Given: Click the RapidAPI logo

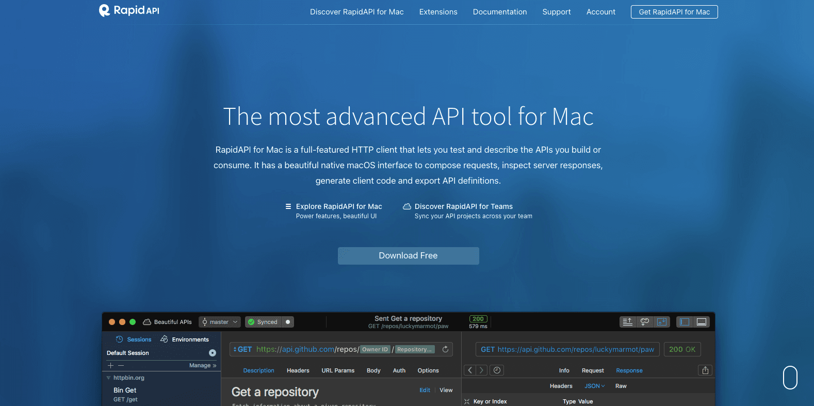Looking at the screenshot, I should tap(129, 10).
